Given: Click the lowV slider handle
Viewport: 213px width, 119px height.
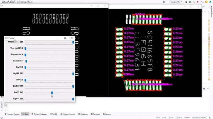Looking at the screenshot, I should 52,93.
